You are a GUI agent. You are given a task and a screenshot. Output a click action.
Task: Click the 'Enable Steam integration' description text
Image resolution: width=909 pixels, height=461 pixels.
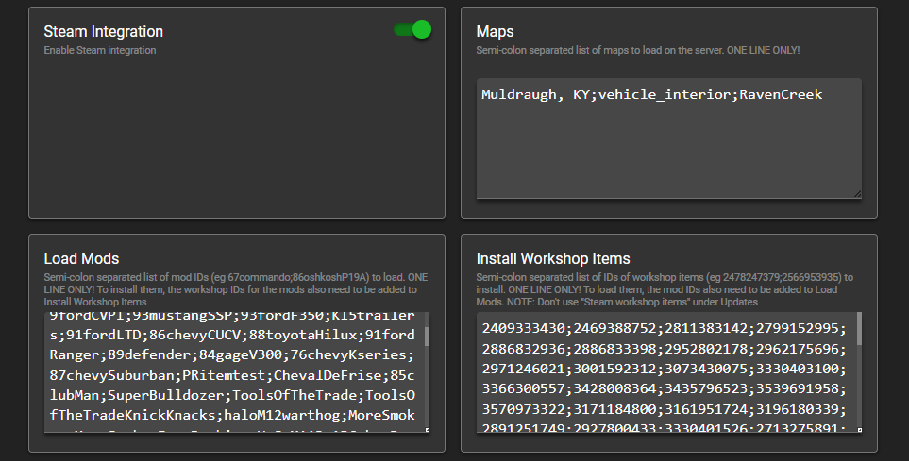click(x=100, y=50)
